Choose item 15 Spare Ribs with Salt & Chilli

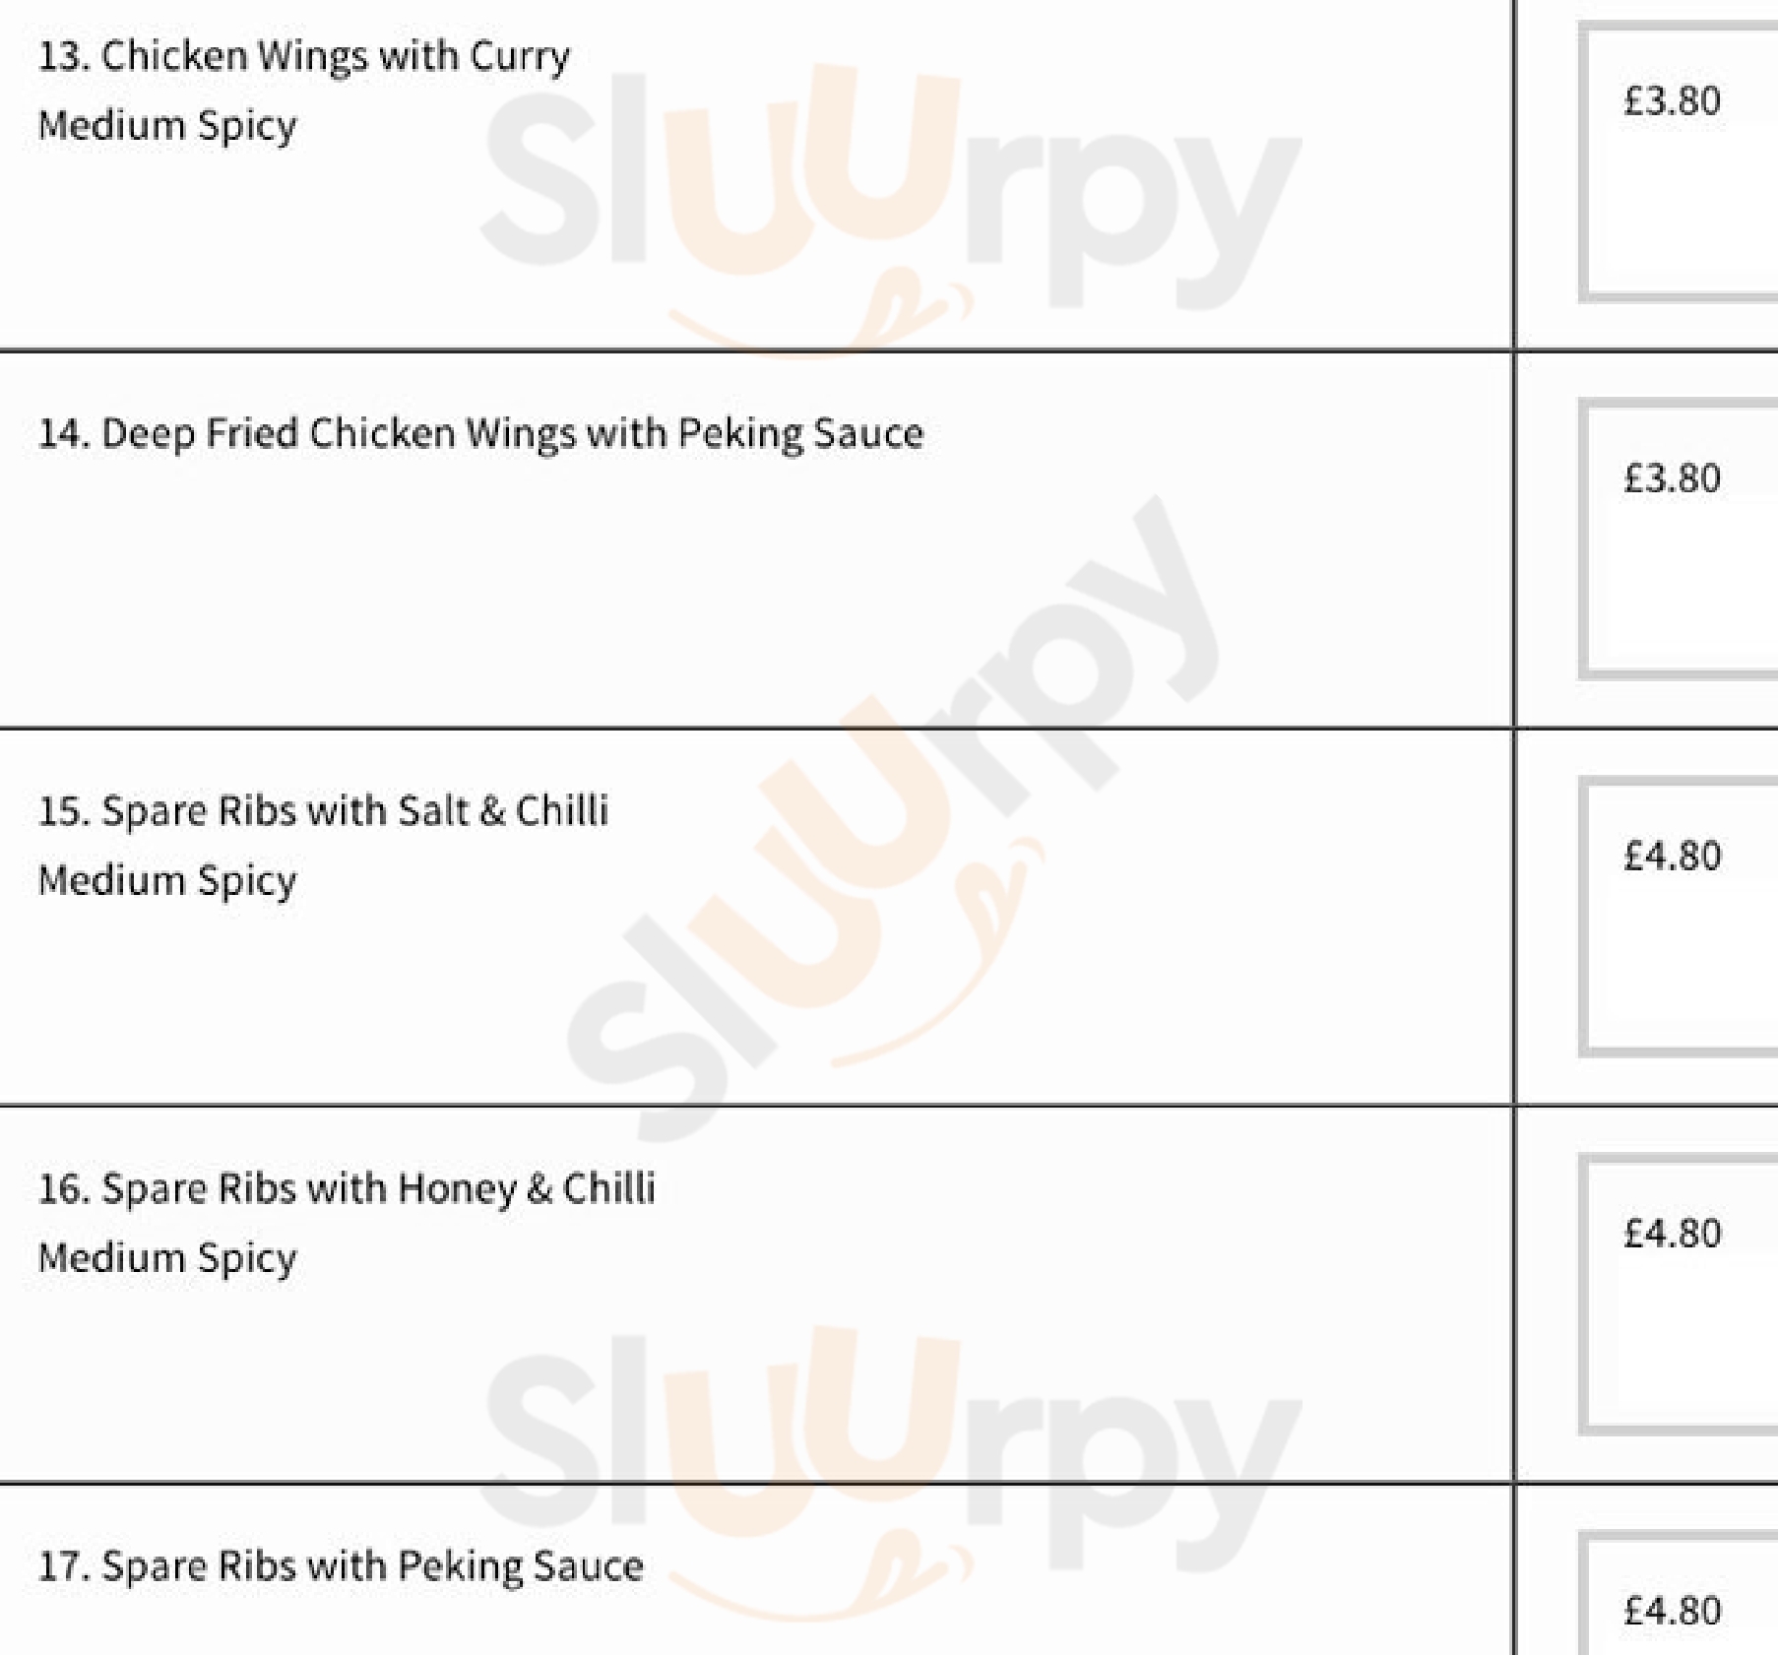point(323,811)
